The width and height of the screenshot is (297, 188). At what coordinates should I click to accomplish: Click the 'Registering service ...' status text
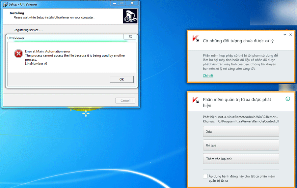point(28,30)
